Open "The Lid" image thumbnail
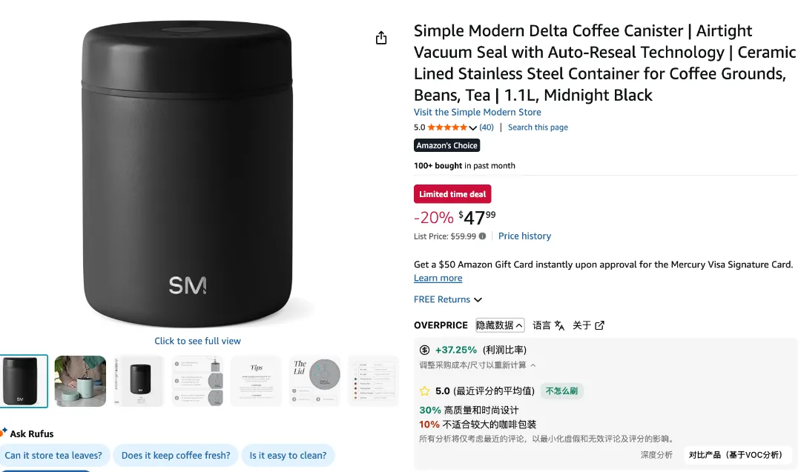This screenshot has width=801, height=472. 314,381
